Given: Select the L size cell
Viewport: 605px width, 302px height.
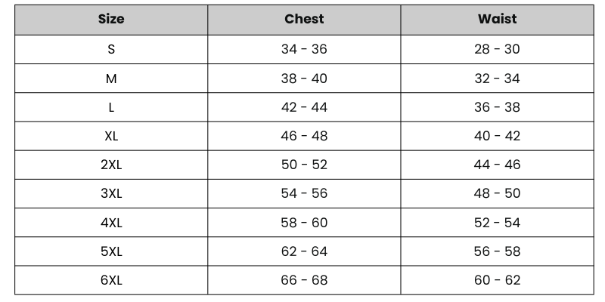Looking at the screenshot, I should coord(111,107).
